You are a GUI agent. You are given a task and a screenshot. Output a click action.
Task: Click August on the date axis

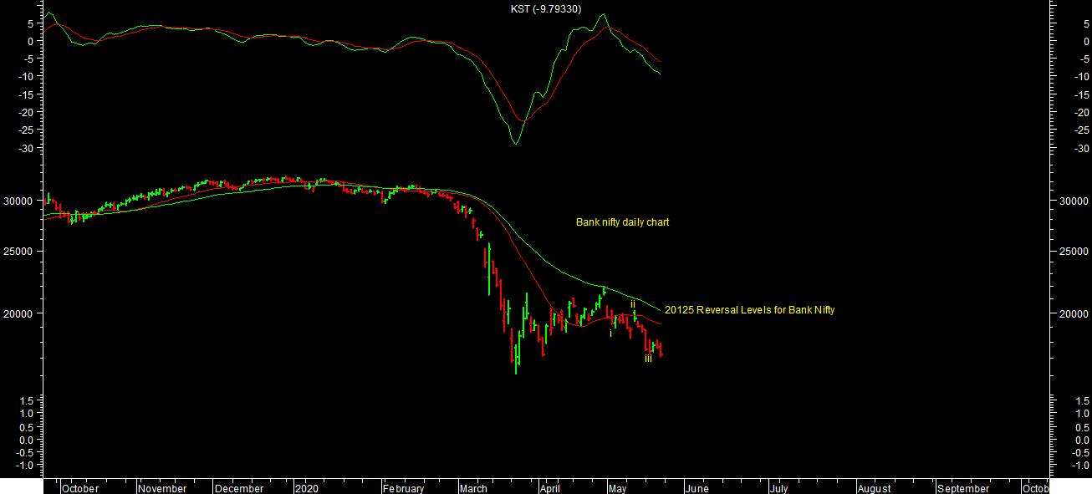click(874, 488)
